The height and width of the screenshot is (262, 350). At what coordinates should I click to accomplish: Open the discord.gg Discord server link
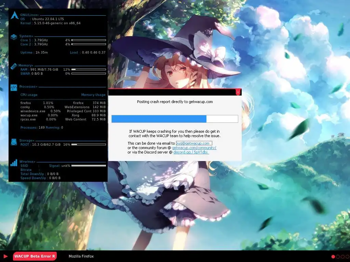[191, 152]
